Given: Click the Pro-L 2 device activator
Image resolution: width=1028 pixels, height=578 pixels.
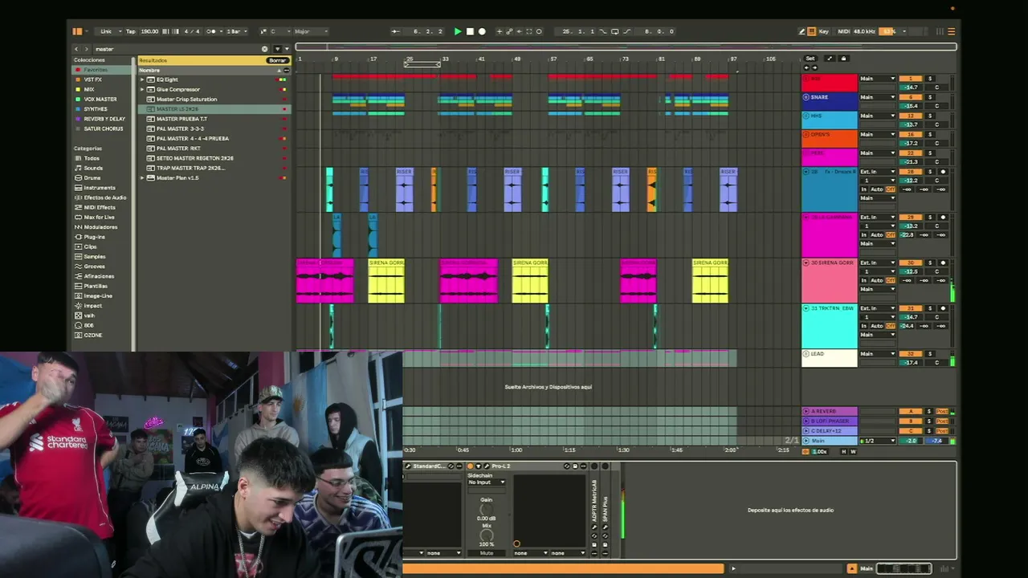Looking at the screenshot, I should point(471,466).
